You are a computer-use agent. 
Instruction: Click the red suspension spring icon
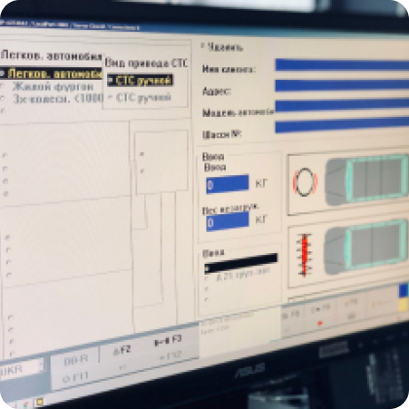click(x=305, y=255)
